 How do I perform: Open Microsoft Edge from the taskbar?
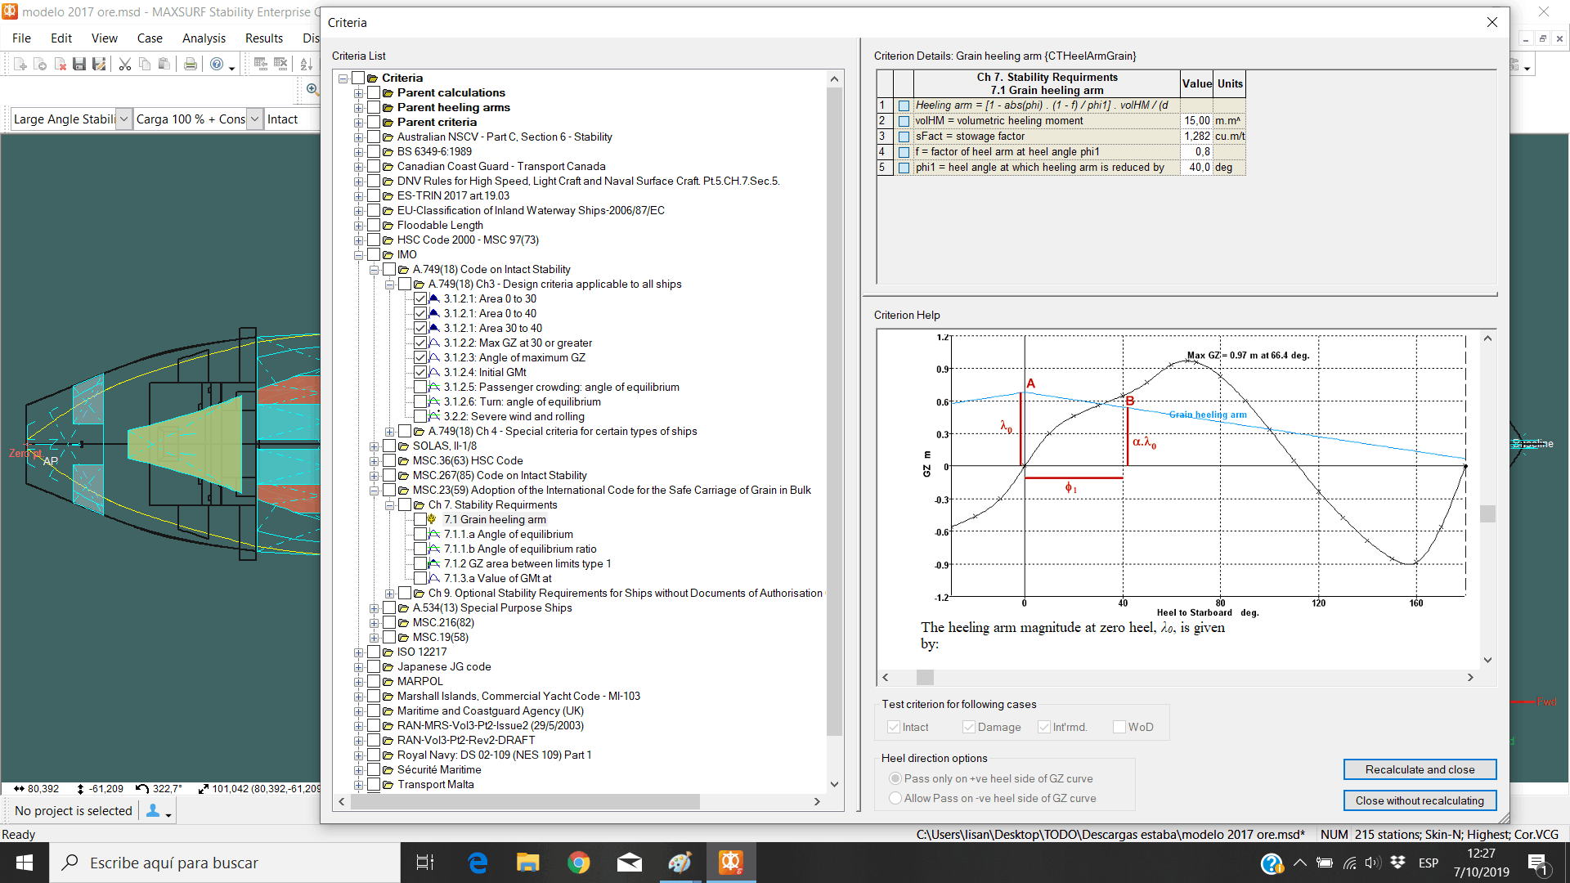478,863
